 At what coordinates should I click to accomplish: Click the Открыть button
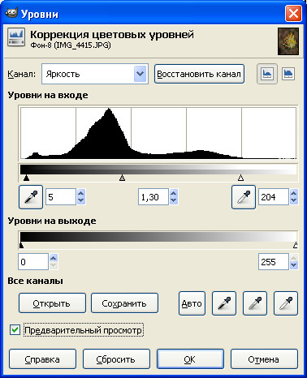click(x=52, y=303)
